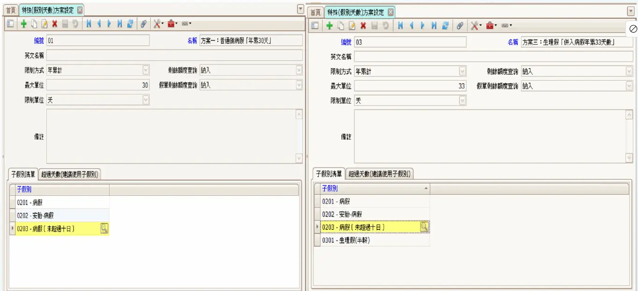
Task: Click the paperclip attachment icon in left toolbar
Action: (144, 24)
